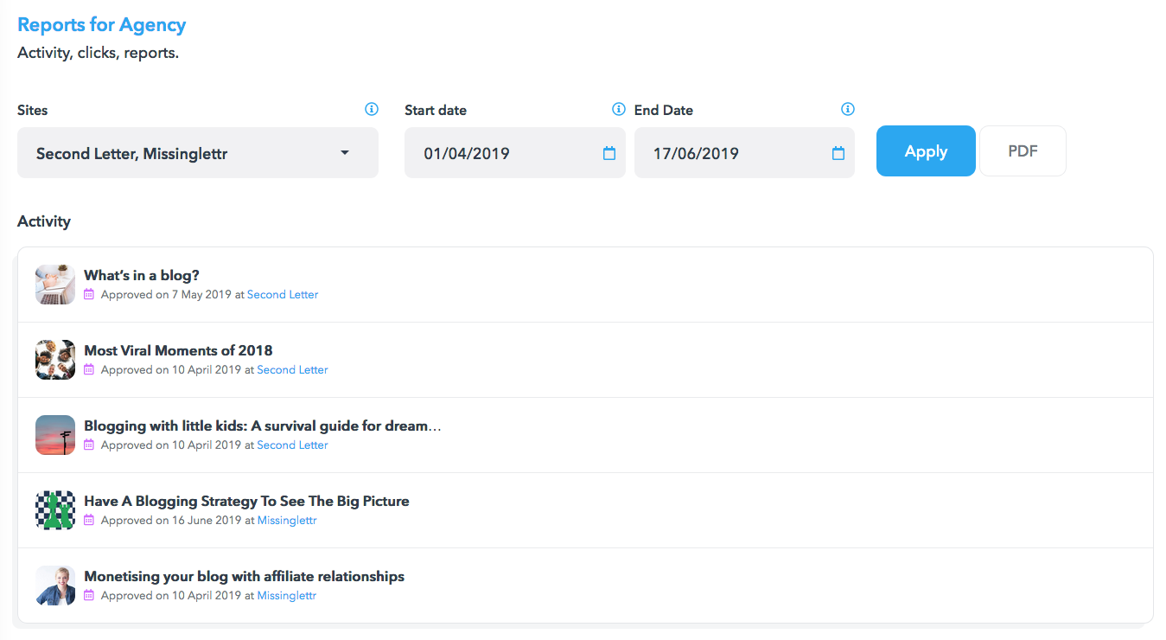The width and height of the screenshot is (1166, 640).
Task: Click the What's in a blog? thumbnail
Action: coord(55,285)
